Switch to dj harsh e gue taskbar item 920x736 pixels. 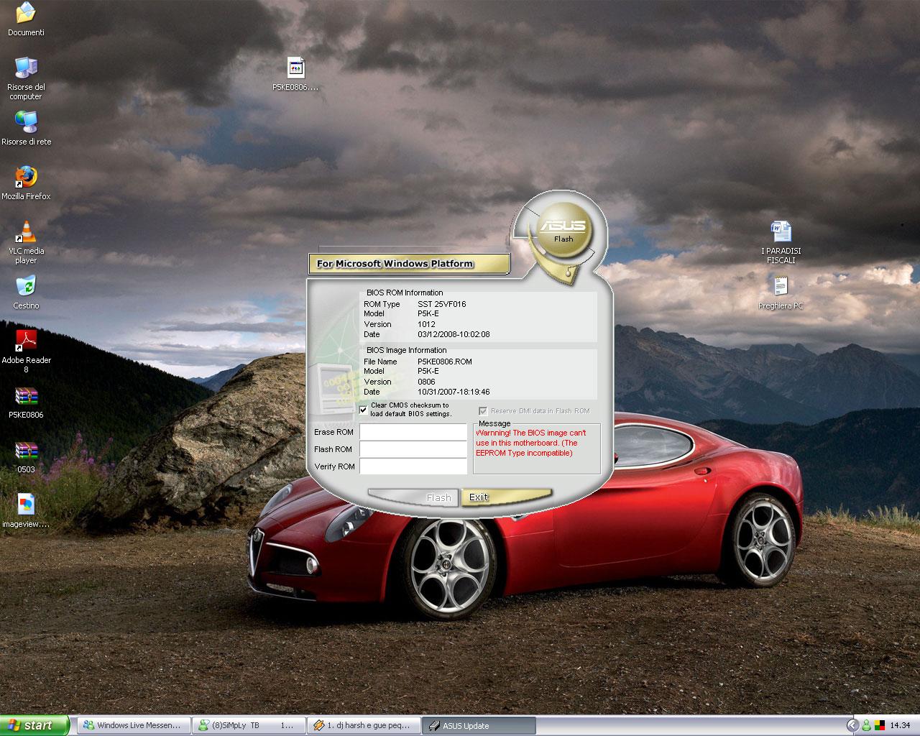point(364,725)
